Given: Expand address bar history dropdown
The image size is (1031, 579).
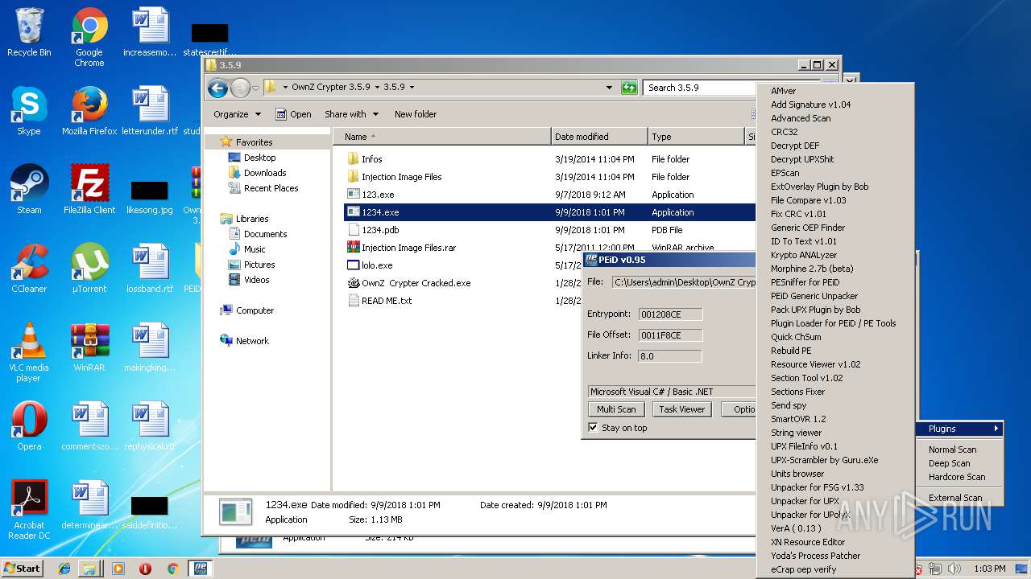Looking at the screenshot, I should pos(609,88).
